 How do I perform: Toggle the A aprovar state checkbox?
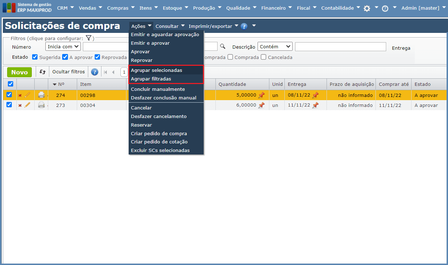click(x=65, y=57)
